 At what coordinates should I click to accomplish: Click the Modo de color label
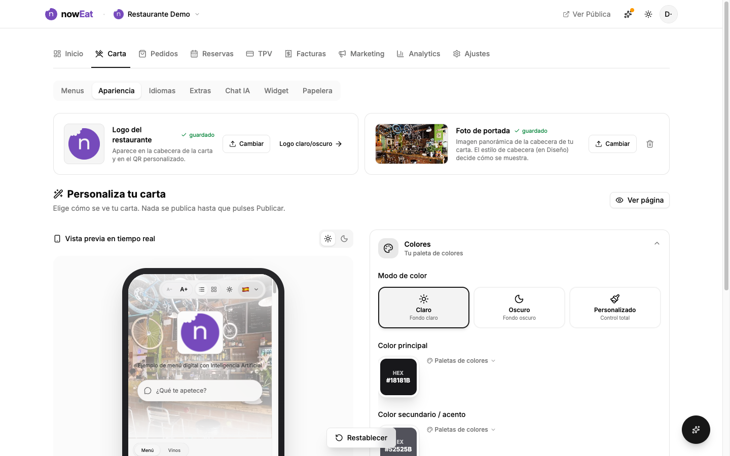tap(403, 276)
